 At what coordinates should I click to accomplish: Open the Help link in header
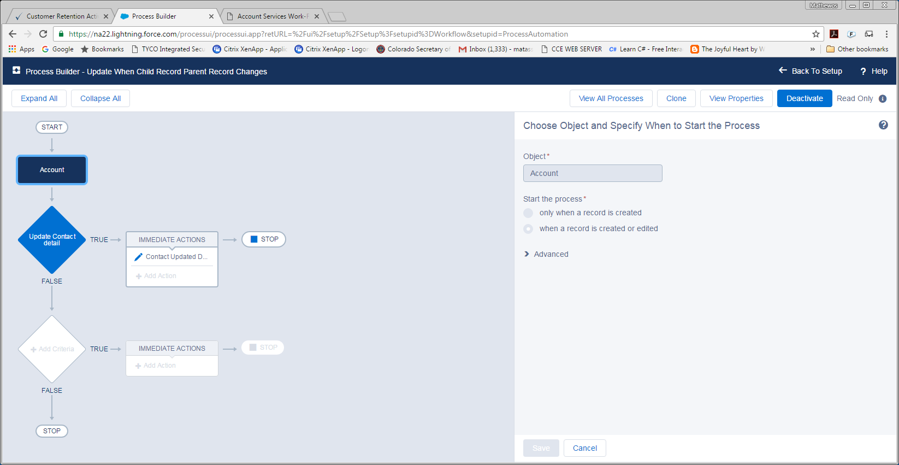tap(874, 71)
